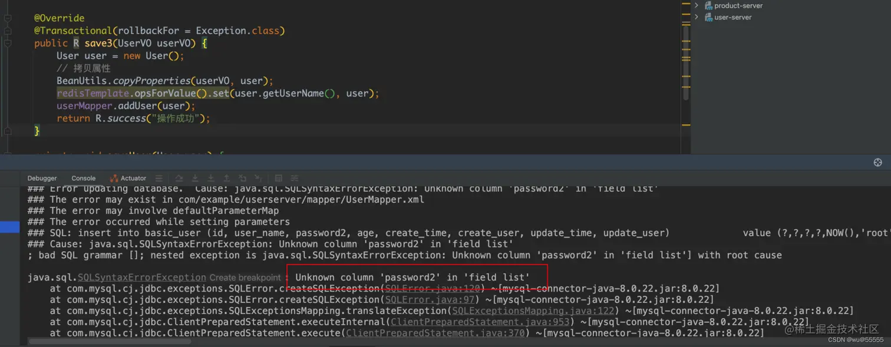This screenshot has width=891, height=347.
Task: Select user-server in project tree
Action: click(732, 17)
